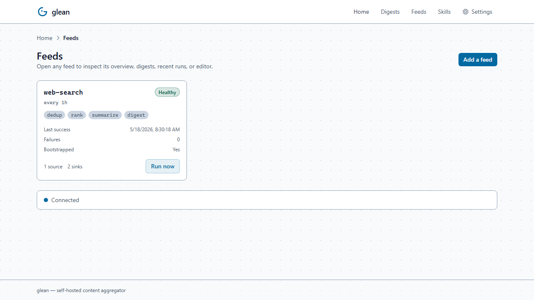Open the Digests nav item
This screenshot has width=534, height=300.
[x=390, y=12]
